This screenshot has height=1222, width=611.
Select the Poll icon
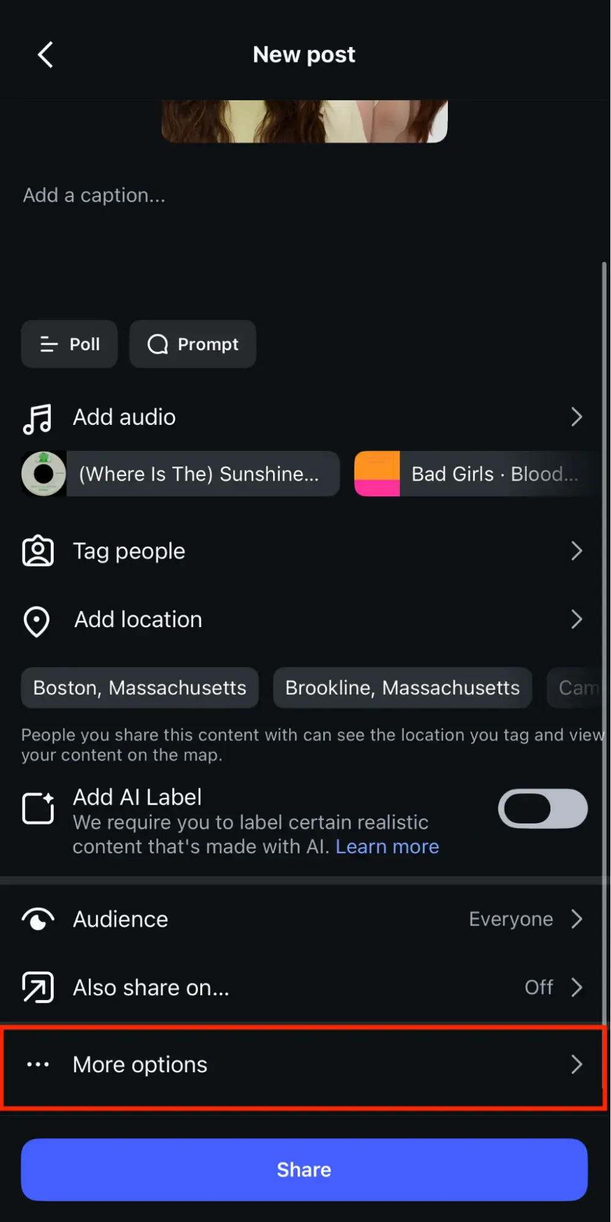(x=48, y=344)
